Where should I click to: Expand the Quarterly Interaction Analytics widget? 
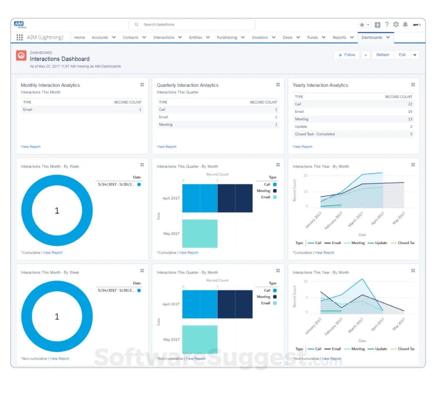click(278, 85)
